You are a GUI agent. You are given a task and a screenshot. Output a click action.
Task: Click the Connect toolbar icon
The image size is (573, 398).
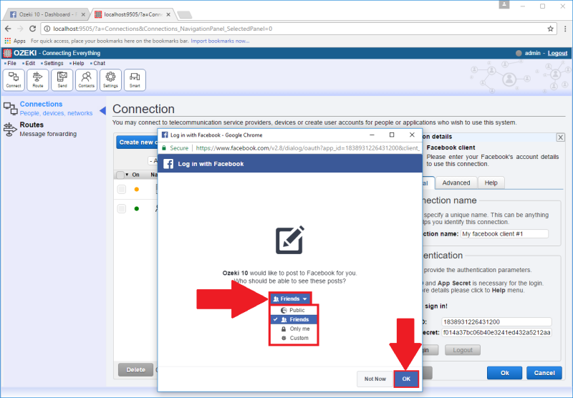(x=14, y=79)
